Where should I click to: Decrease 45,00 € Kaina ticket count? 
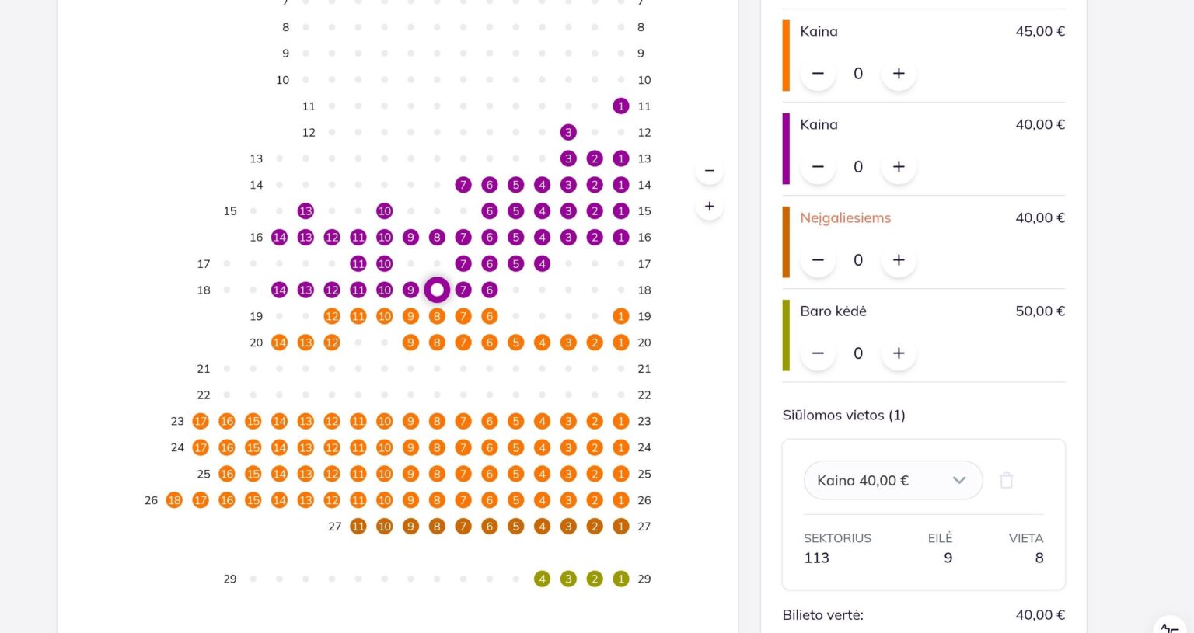pyautogui.click(x=818, y=73)
